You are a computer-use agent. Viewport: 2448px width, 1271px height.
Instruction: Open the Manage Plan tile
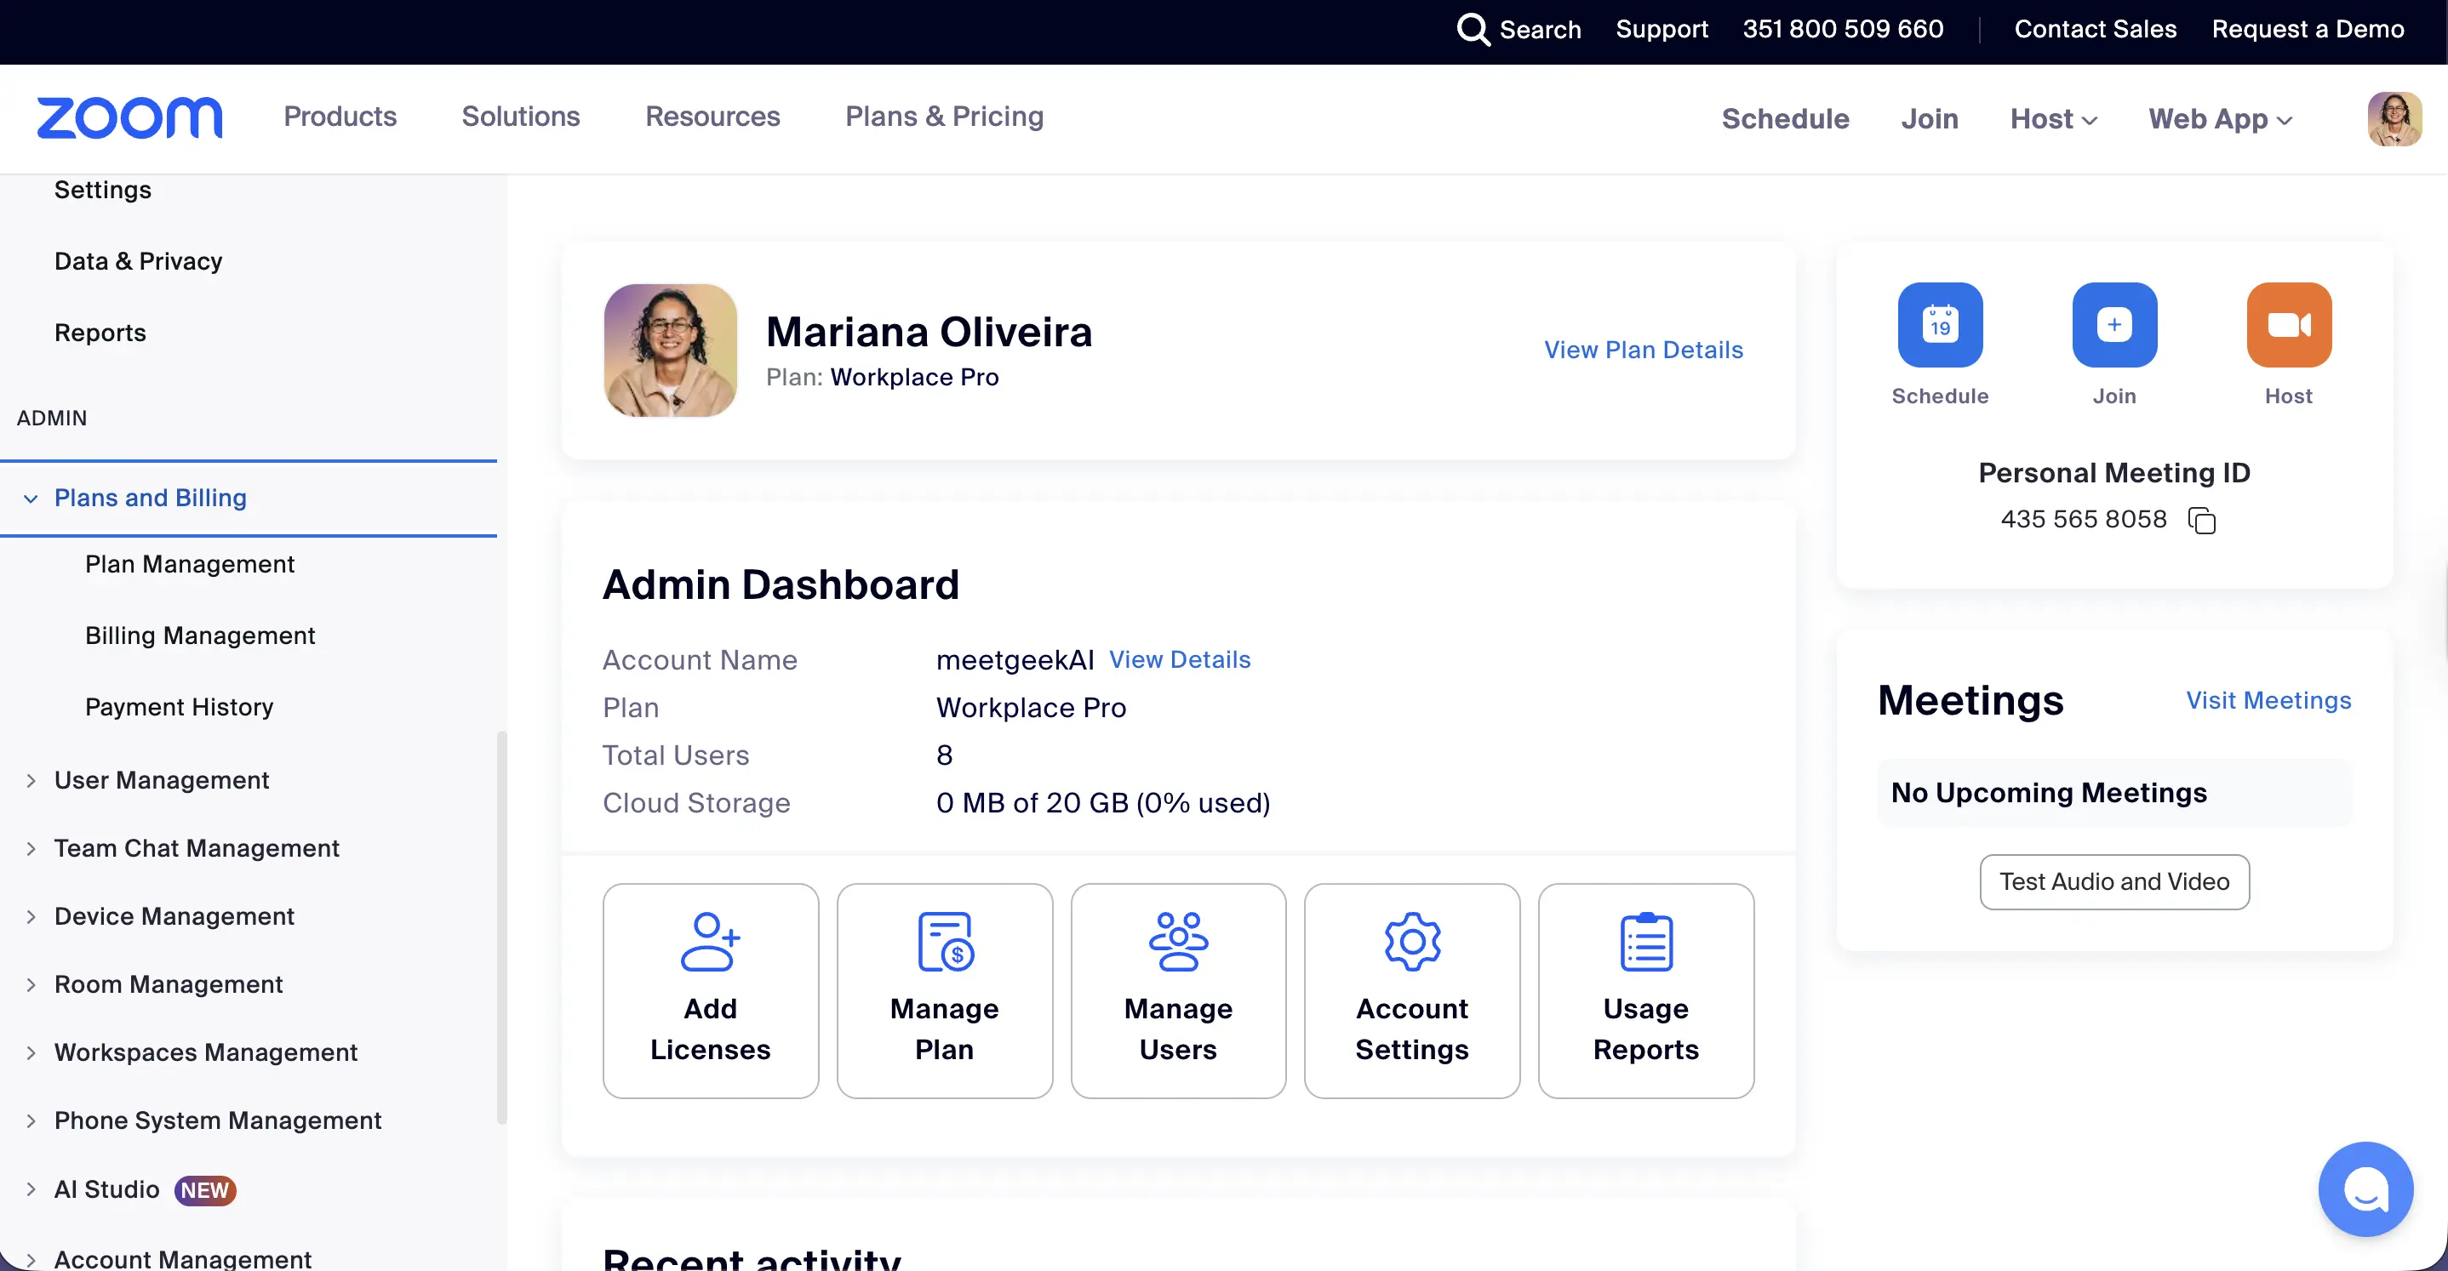[x=944, y=991]
